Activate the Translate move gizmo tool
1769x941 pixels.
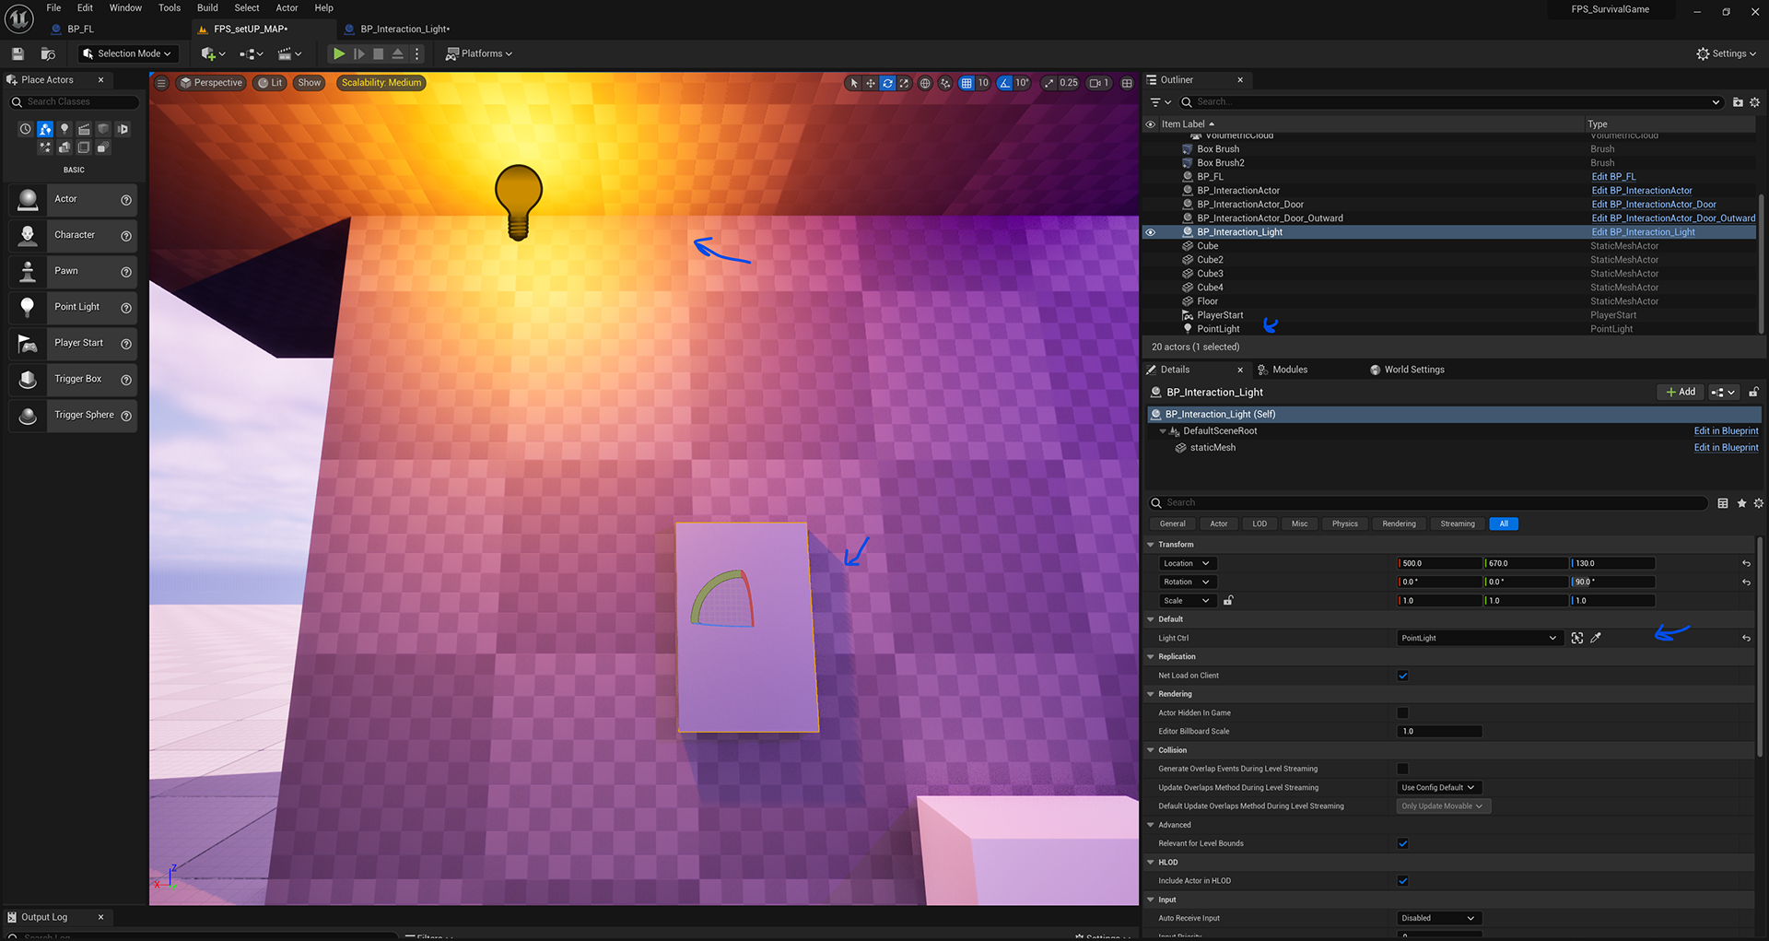(871, 83)
